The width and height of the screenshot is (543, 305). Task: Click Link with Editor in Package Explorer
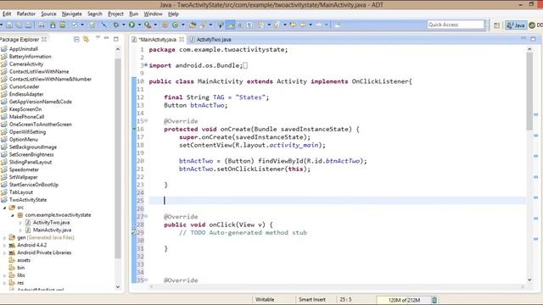tap(86, 39)
